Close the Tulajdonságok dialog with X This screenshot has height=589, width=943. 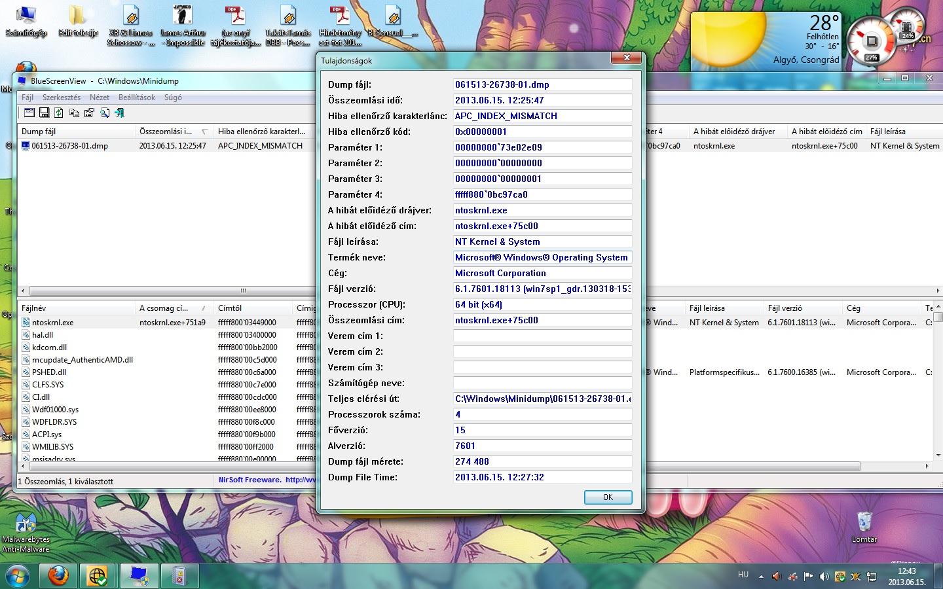point(627,58)
